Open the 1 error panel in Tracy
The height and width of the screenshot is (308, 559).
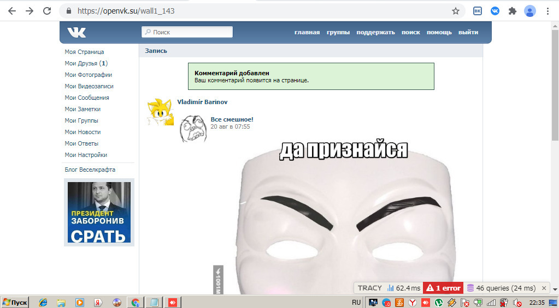coord(443,288)
